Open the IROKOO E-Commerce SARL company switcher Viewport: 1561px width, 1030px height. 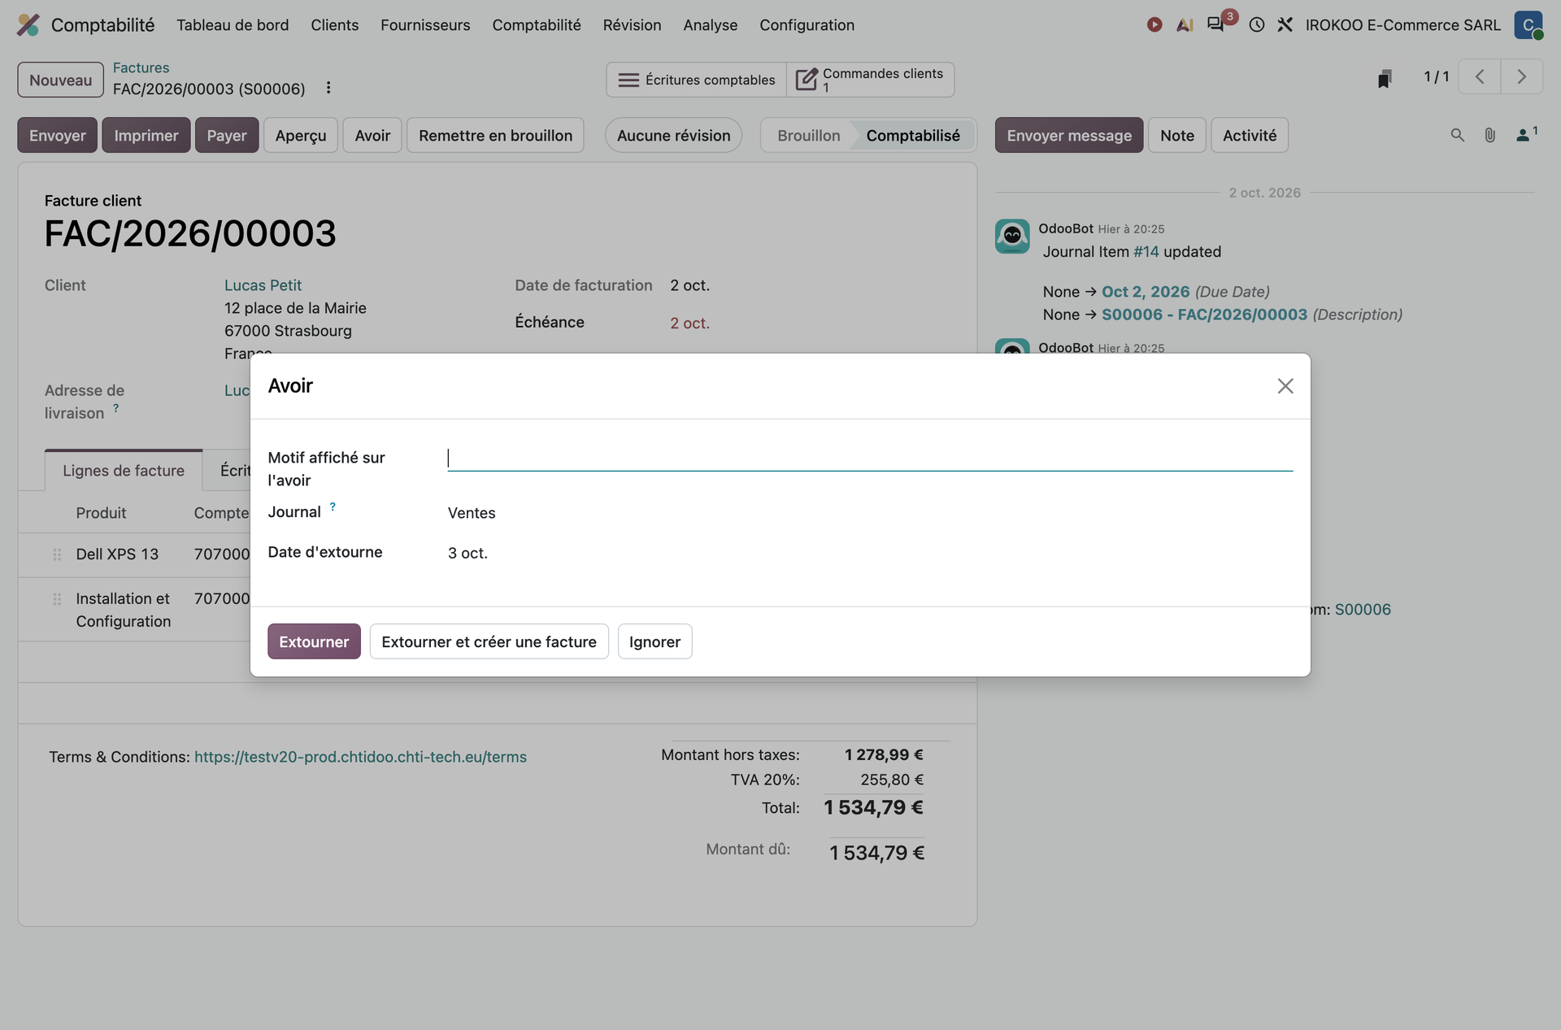click(x=1403, y=25)
